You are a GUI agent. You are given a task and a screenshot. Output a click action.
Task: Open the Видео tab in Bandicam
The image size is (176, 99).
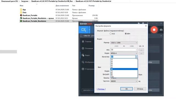(x=86, y=55)
